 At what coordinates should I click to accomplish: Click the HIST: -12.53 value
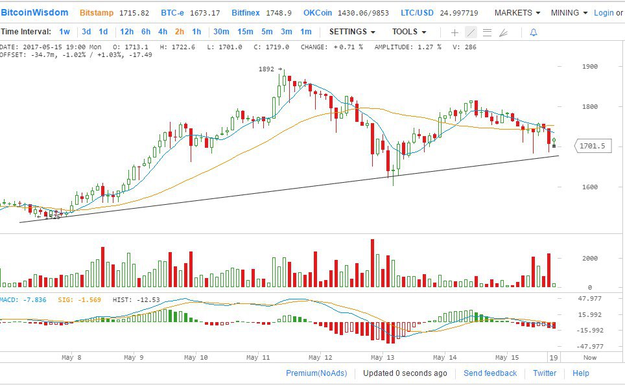(x=136, y=299)
